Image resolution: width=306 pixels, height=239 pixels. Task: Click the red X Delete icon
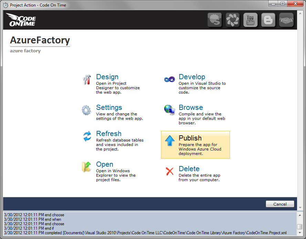169,171
